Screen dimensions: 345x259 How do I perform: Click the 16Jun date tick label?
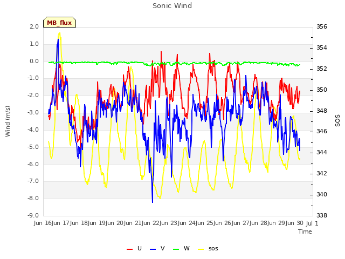(x=53, y=223)
